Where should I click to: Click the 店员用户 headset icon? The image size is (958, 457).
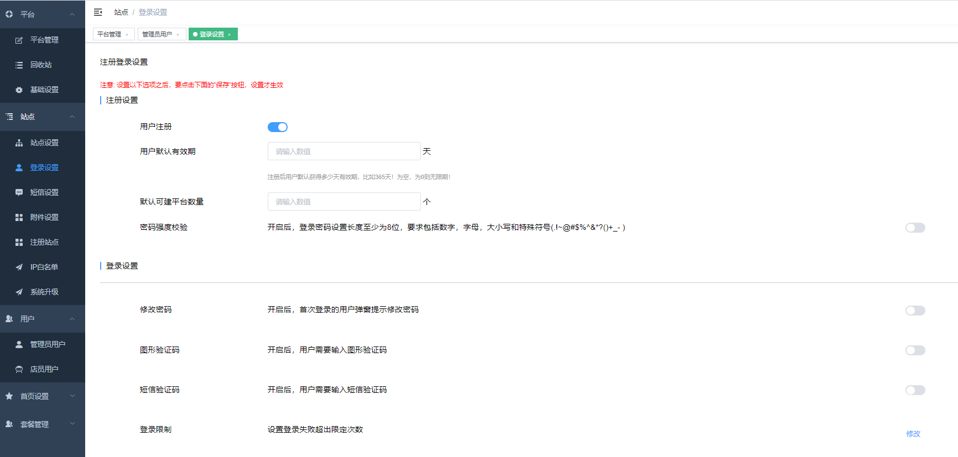[x=19, y=370]
